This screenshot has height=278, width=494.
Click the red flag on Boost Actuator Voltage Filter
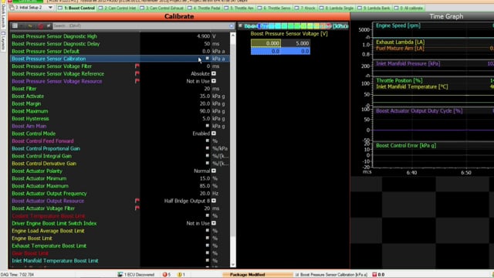coord(137,208)
